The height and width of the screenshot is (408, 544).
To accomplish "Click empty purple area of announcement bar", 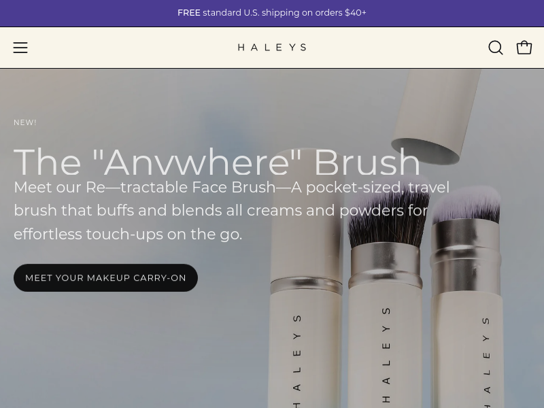I will [87, 13].
